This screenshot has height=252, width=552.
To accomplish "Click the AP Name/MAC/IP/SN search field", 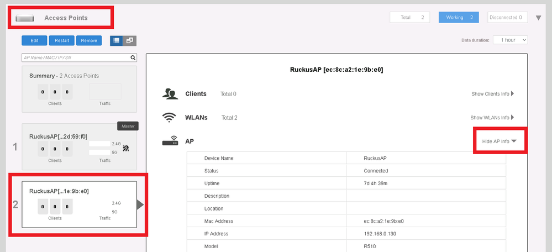I will [x=75, y=57].
